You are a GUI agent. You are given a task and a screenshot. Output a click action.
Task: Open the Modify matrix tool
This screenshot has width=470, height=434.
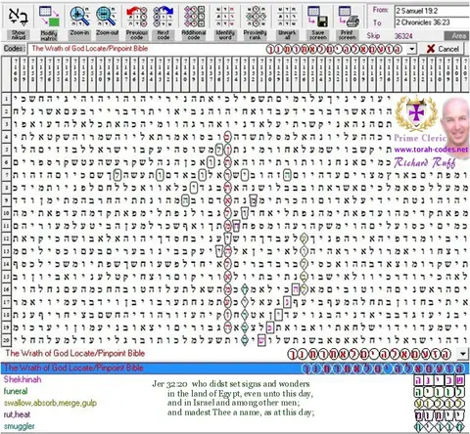coord(49,17)
